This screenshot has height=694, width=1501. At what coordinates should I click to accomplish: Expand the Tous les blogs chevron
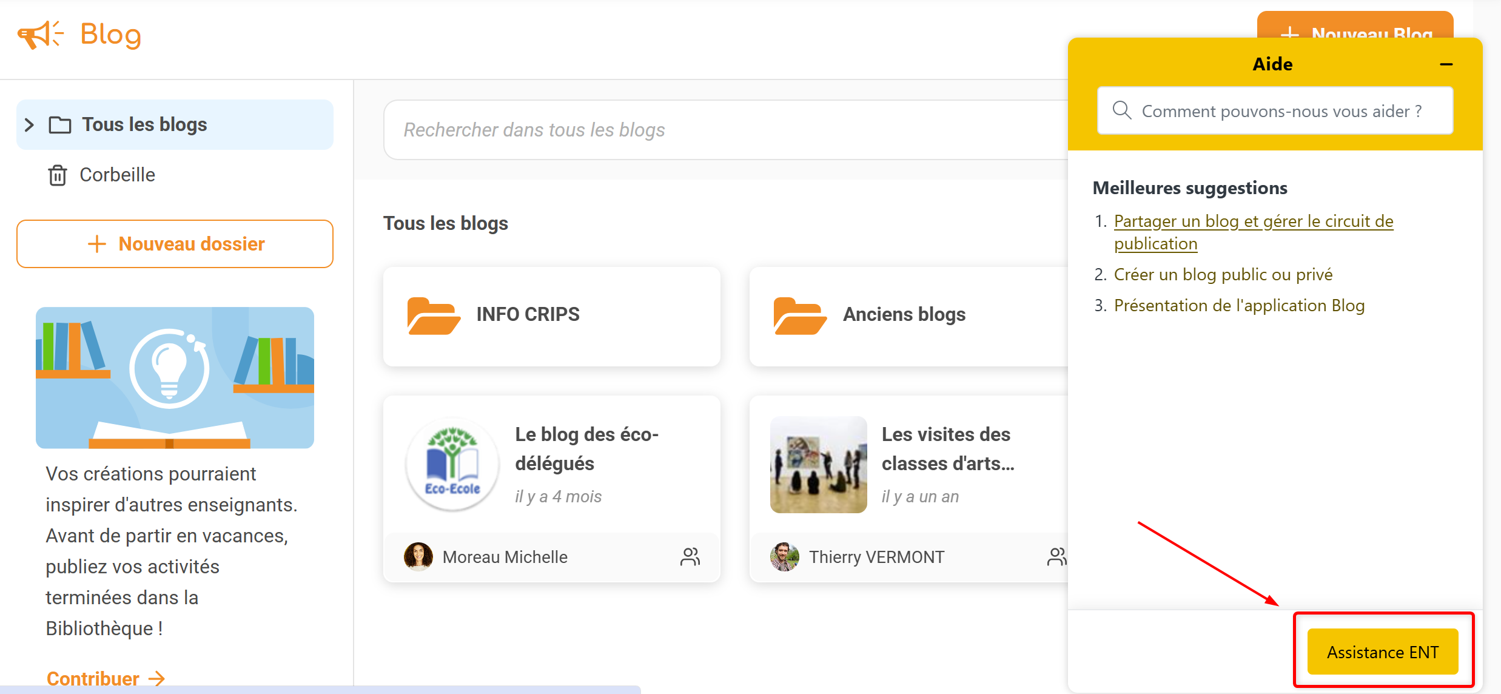coord(29,125)
